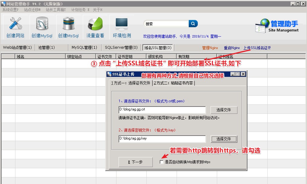This screenshot has height=184, width=307.
Task: Click the Upload SSL Domain Certificate (上传SSL域名证书) link
Action: (257, 48)
